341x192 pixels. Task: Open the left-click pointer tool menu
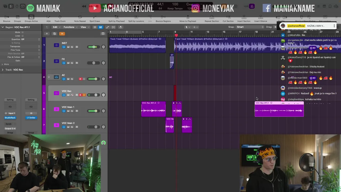point(187,27)
